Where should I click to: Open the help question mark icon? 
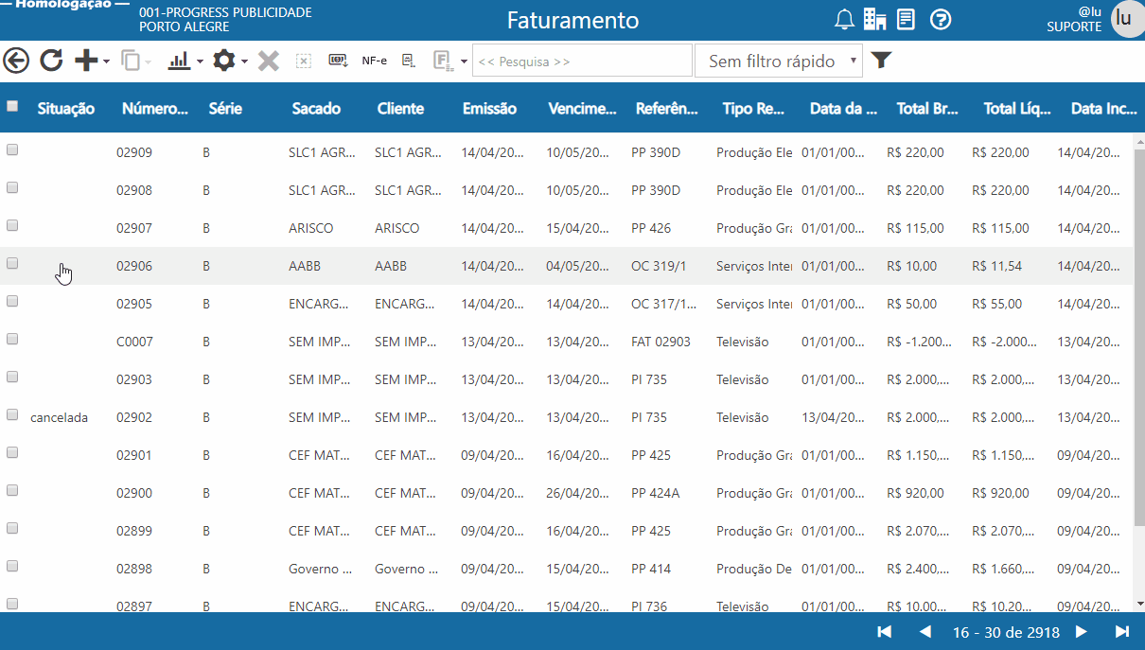pyautogui.click(x=941, y=19)
